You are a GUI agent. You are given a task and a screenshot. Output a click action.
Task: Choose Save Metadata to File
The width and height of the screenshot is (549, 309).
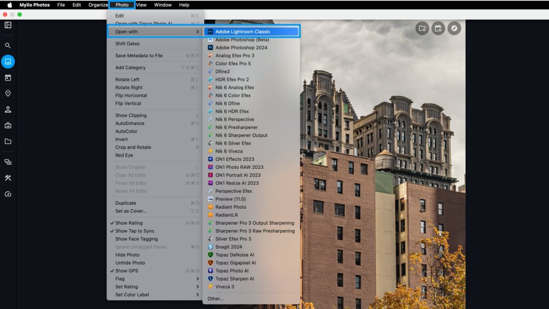[x=155, y=55]
